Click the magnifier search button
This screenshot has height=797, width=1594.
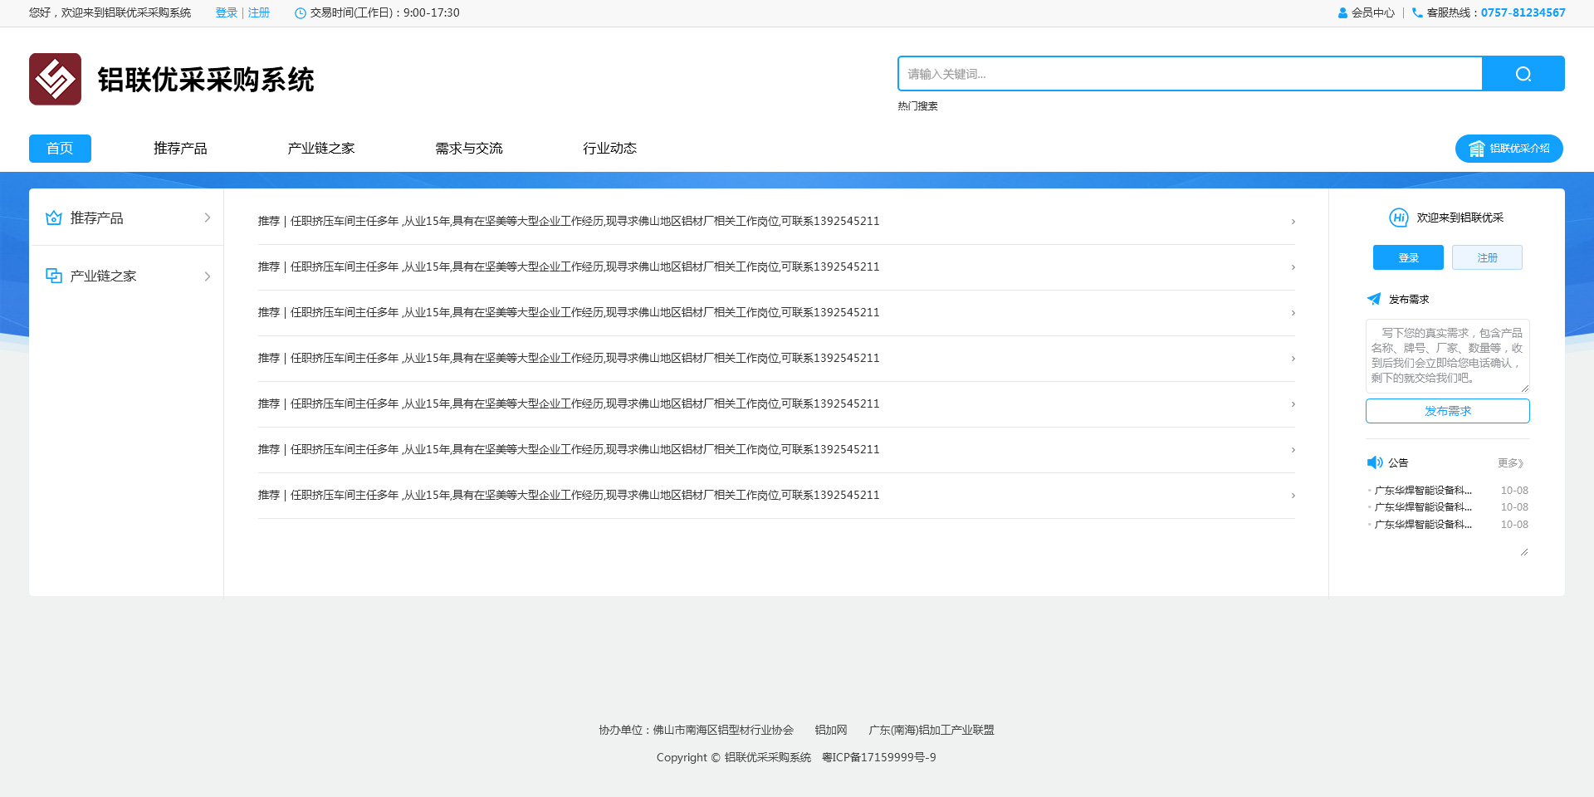pos(1523,74)
